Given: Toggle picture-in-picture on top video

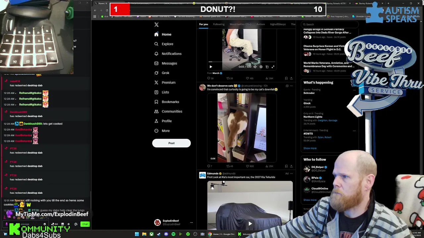Looking at the screenshot, I should click(267, 67).
